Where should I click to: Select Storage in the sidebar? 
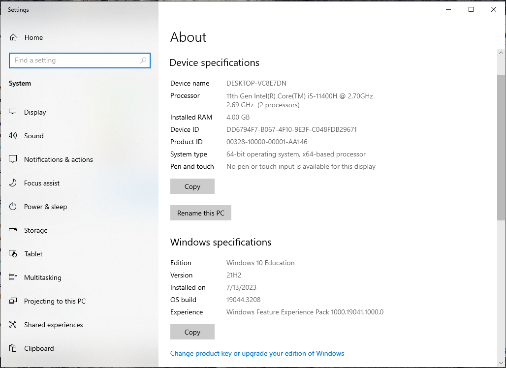(79, 230)
